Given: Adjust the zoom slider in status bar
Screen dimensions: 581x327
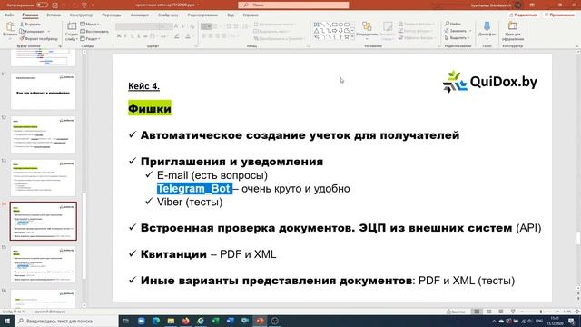Looking at the screenshot, I should coord(540,312).
